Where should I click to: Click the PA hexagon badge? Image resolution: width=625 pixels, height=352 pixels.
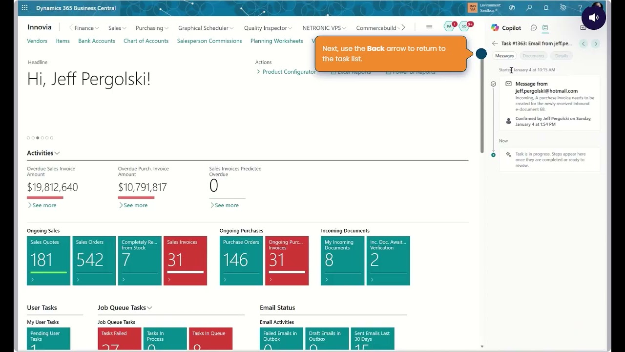click(449, 26)
